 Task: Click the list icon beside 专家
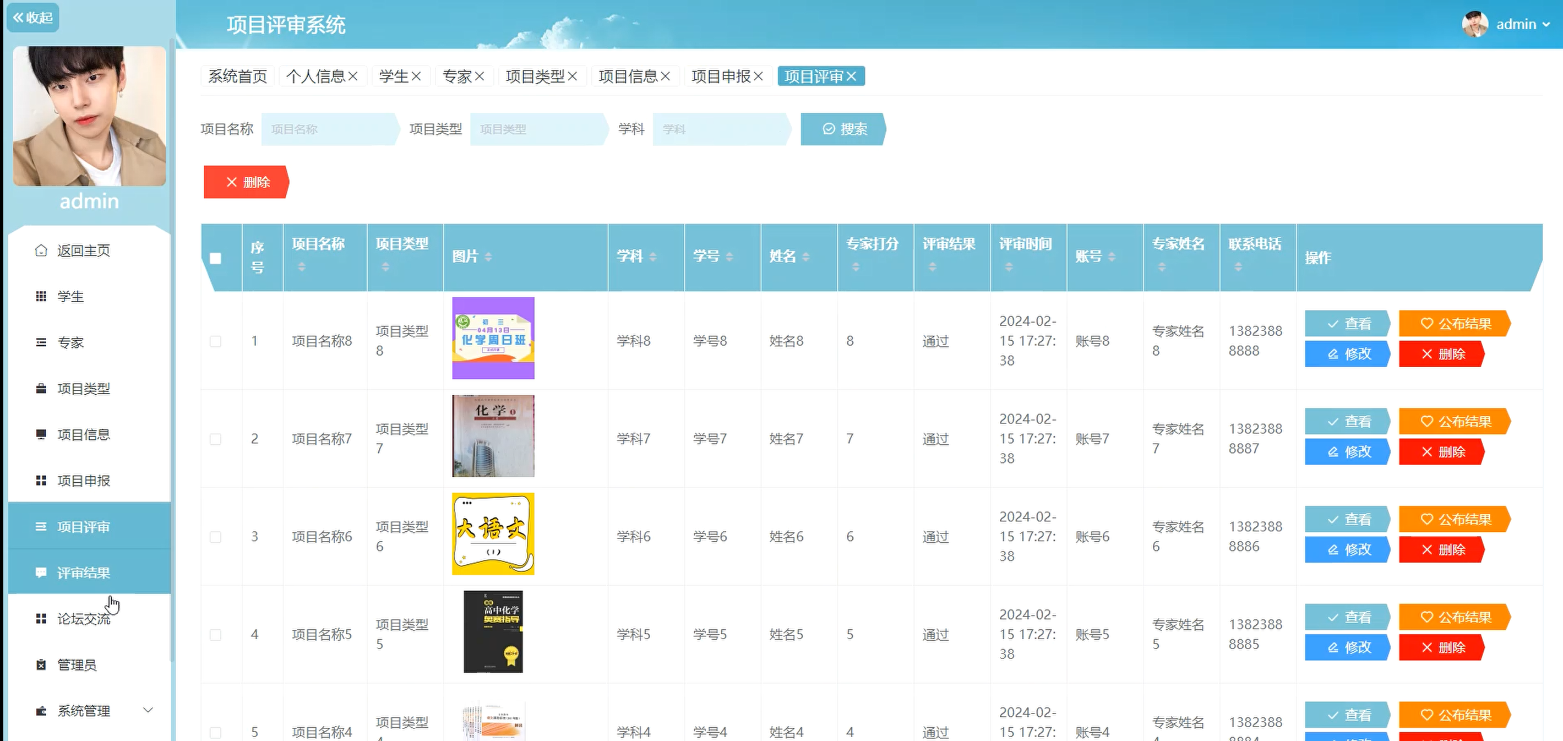click(x=41, y=343)
